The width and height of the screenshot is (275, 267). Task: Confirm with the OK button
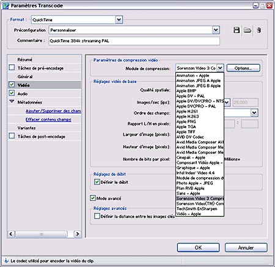(198, 247)
